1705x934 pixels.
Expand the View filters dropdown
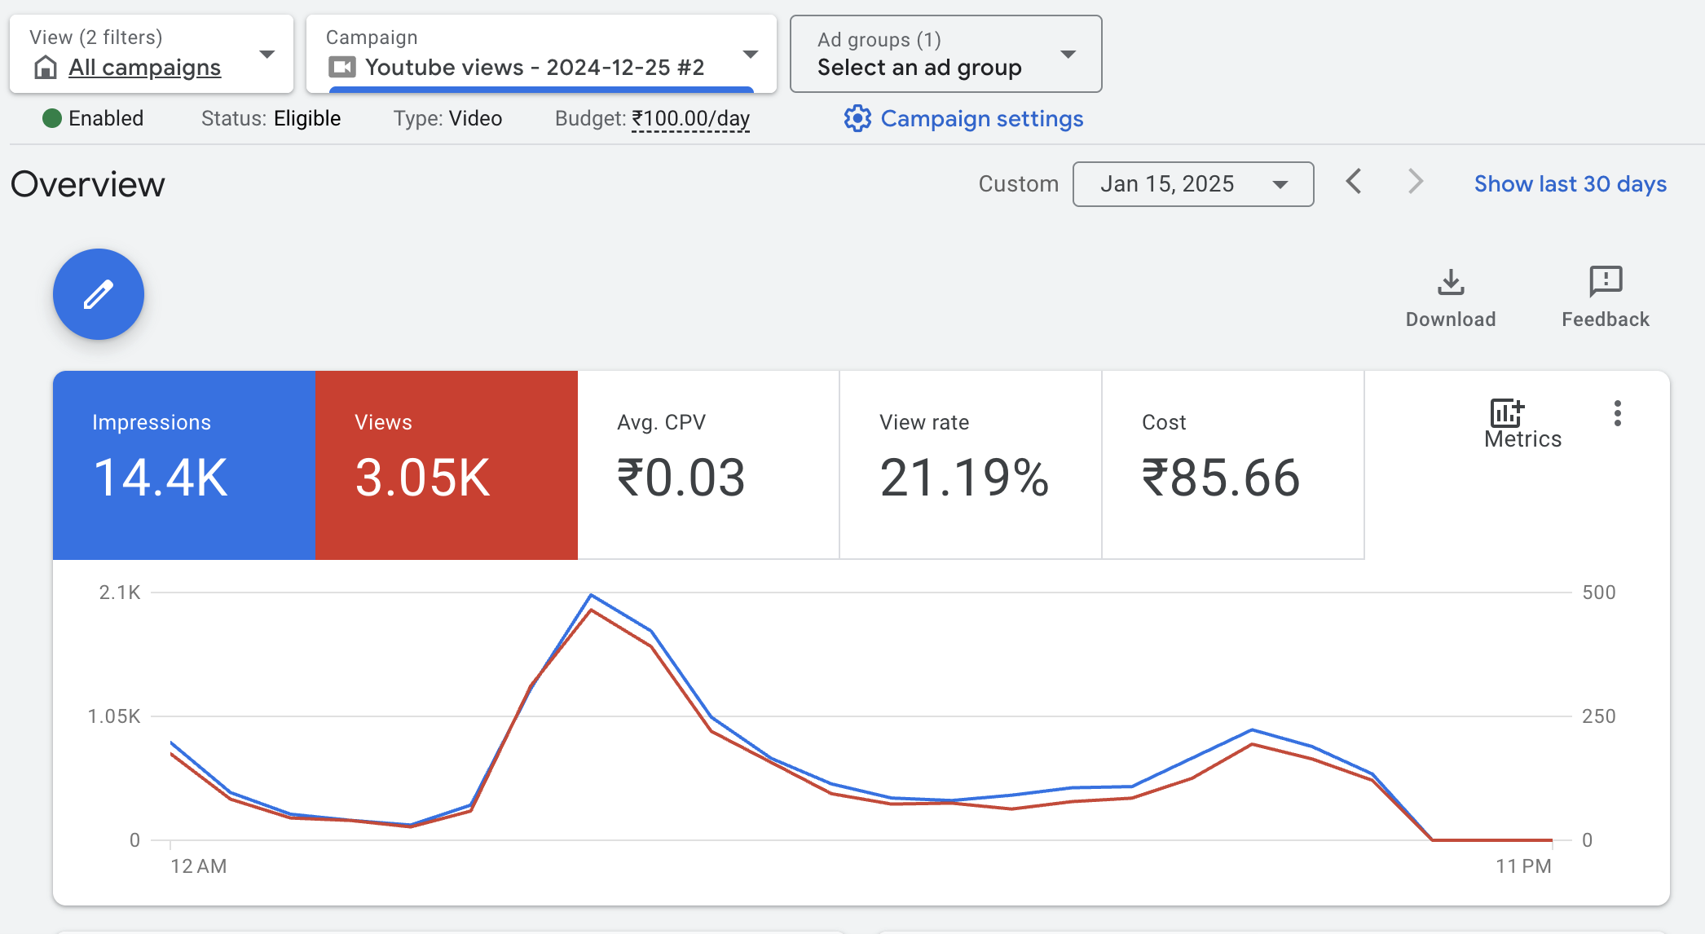click(267, 55)
